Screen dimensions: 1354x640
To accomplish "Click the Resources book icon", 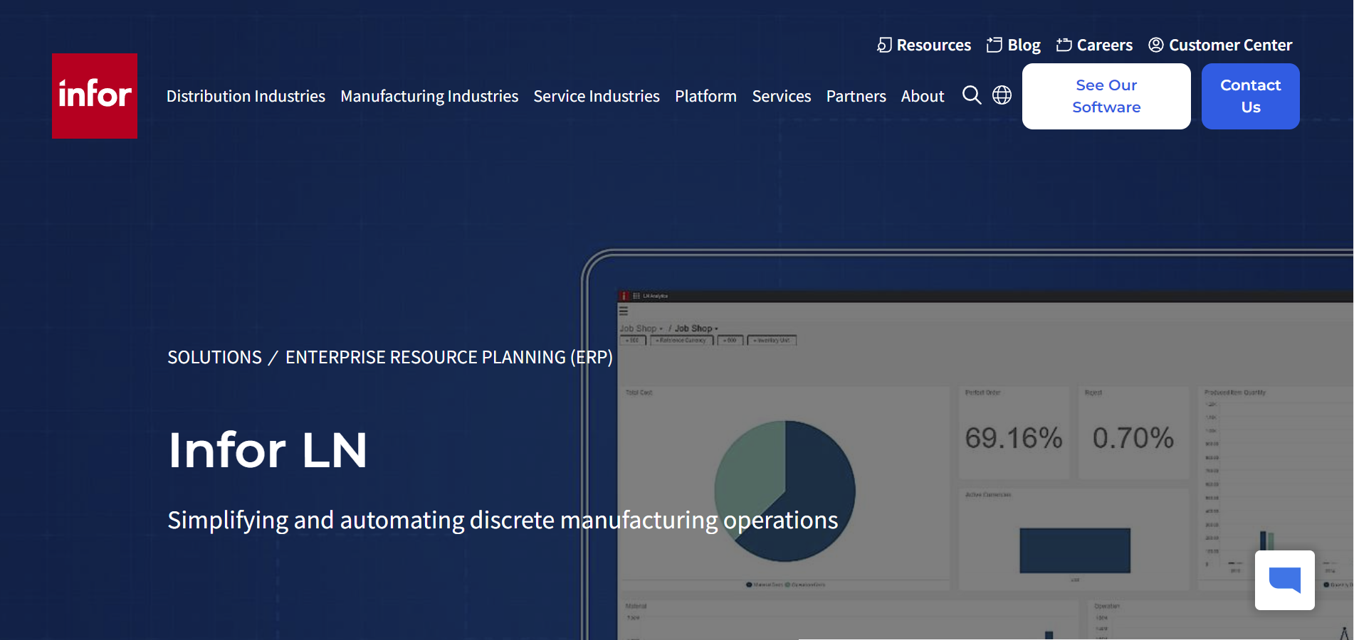I will point(884,45).
